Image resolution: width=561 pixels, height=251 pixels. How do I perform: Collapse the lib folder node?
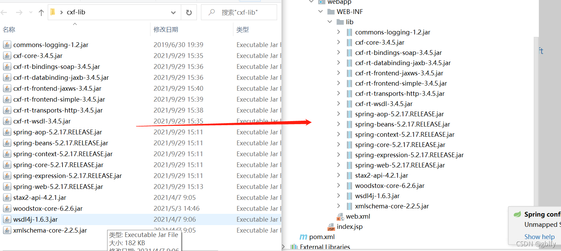tap(330, 22)
